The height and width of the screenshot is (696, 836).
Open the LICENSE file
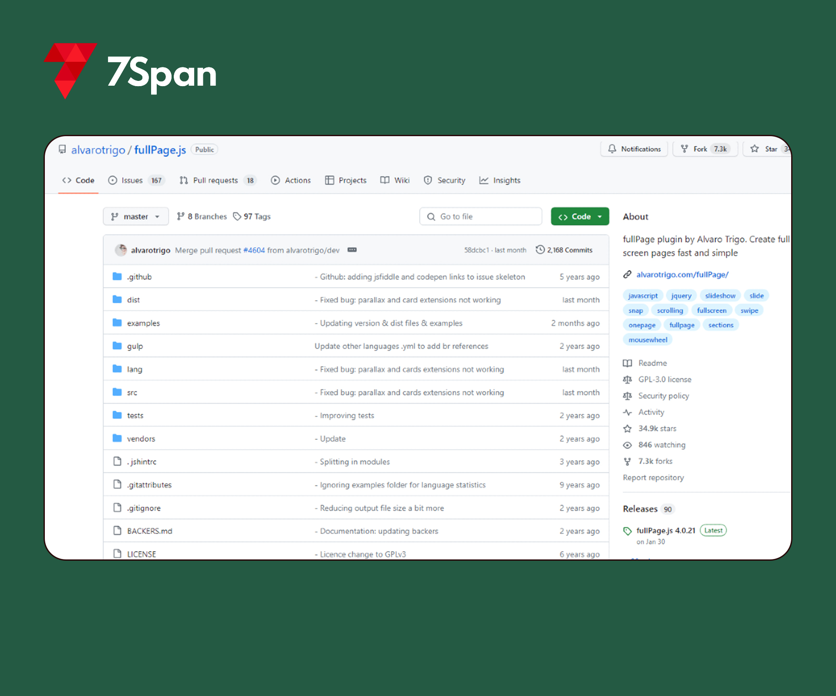coord(142,554)
